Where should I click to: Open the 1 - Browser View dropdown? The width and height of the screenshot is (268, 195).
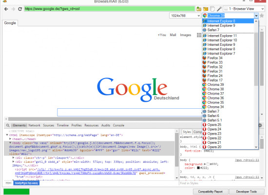(x=244, y=9)
